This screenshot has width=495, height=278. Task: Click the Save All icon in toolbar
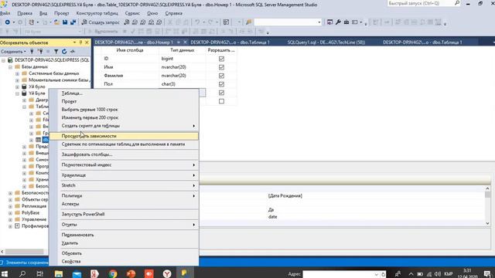pos(73,22)
